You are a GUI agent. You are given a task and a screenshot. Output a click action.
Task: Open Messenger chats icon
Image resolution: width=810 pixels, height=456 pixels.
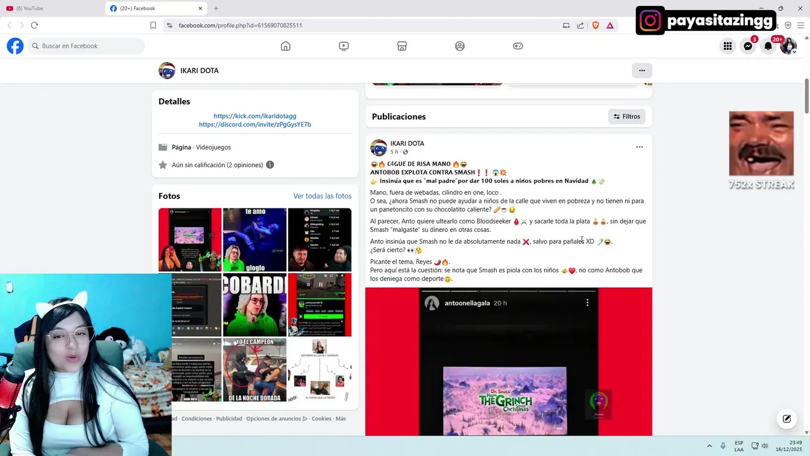(748, 46)
